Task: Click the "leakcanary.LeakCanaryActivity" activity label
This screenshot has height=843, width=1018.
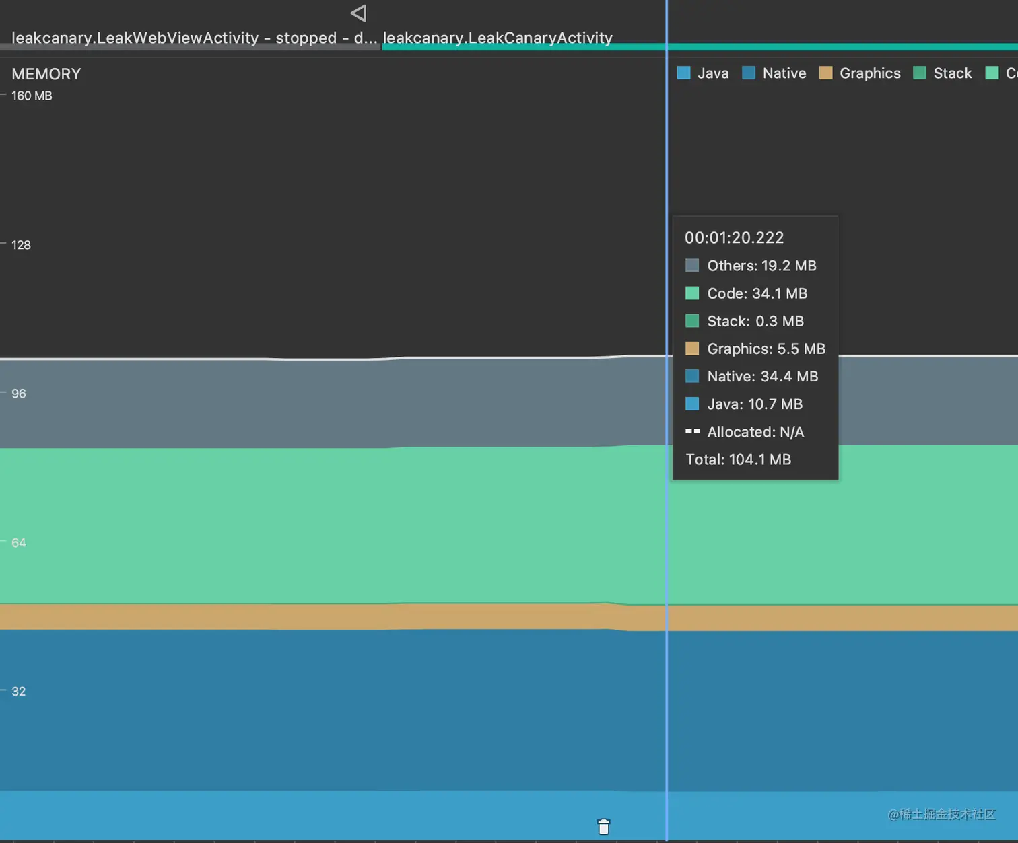Action: coord(498,38)
